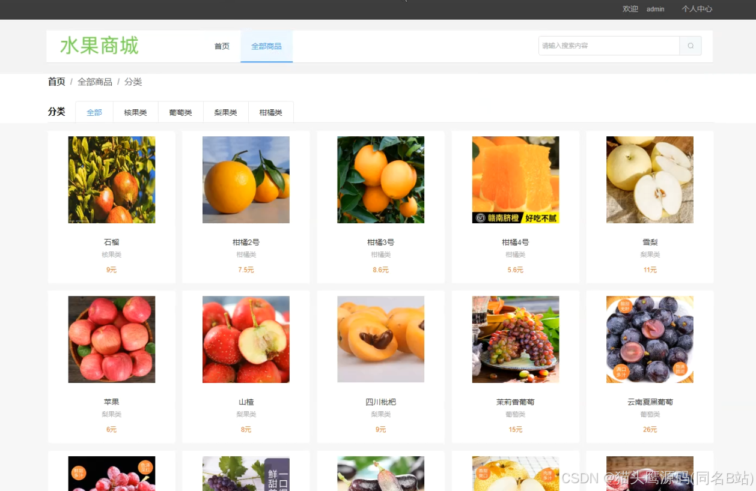Click the 5.6元 price of 柑橘4号
Screen dimensions: 756x491
516,270
